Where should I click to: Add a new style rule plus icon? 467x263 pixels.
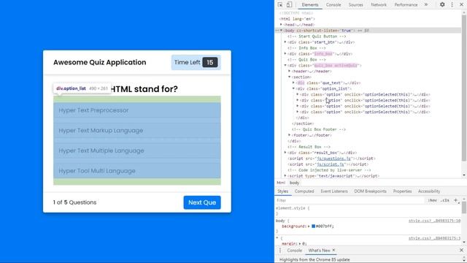pos(455,200)
